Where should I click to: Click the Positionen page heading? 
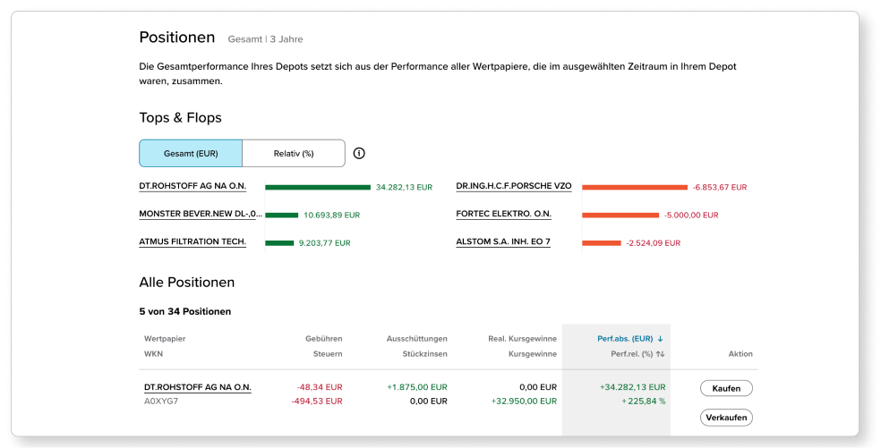[177, 38]
